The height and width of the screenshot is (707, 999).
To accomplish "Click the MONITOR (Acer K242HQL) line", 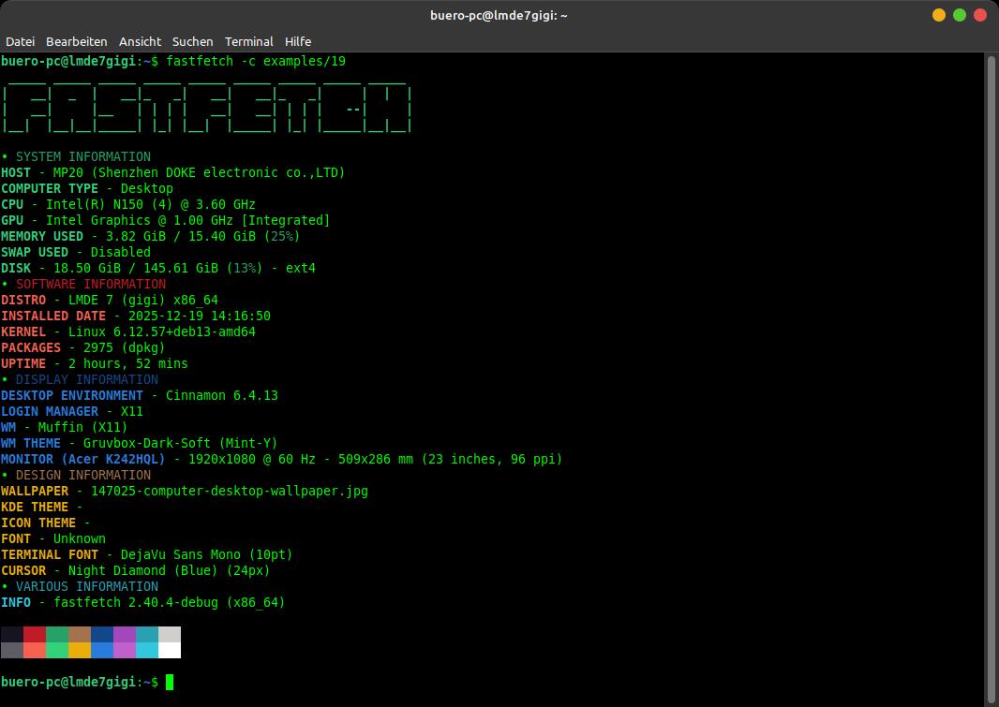I will click(x=281, y=459).
